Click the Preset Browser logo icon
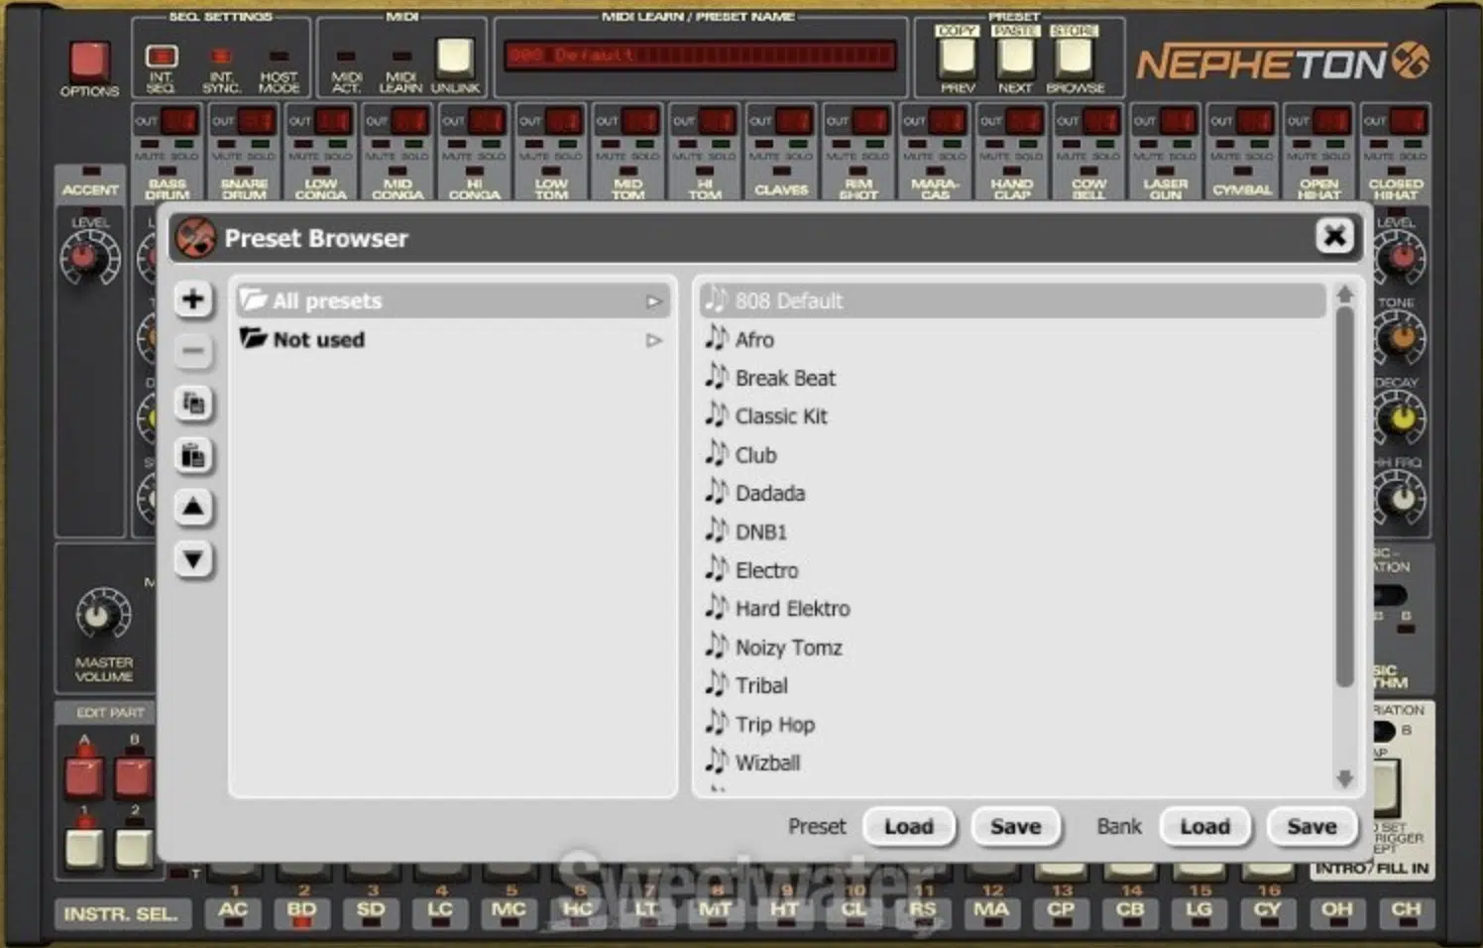 (x=195, y=238)
